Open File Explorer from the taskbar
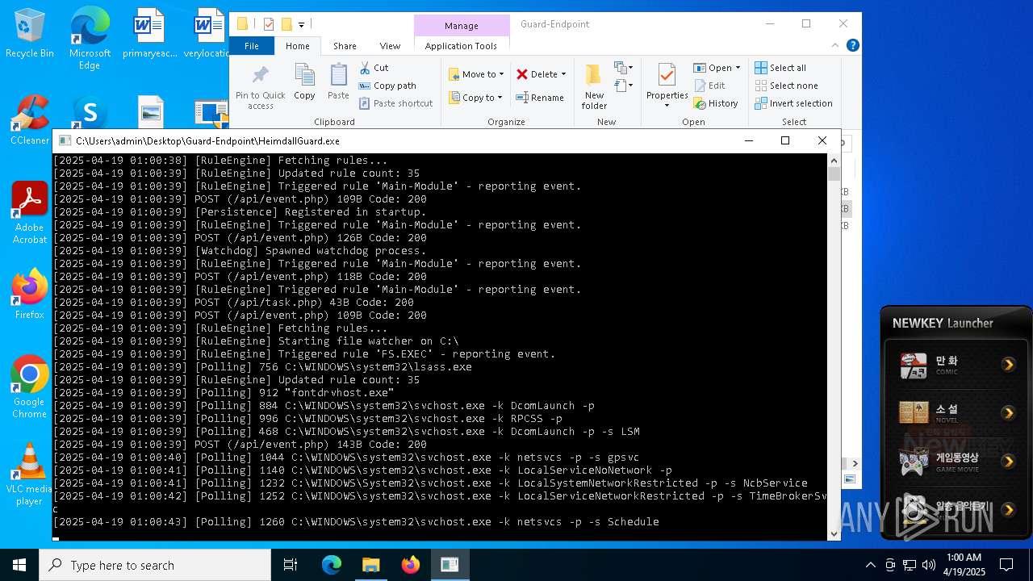 (x=370, y=565)
